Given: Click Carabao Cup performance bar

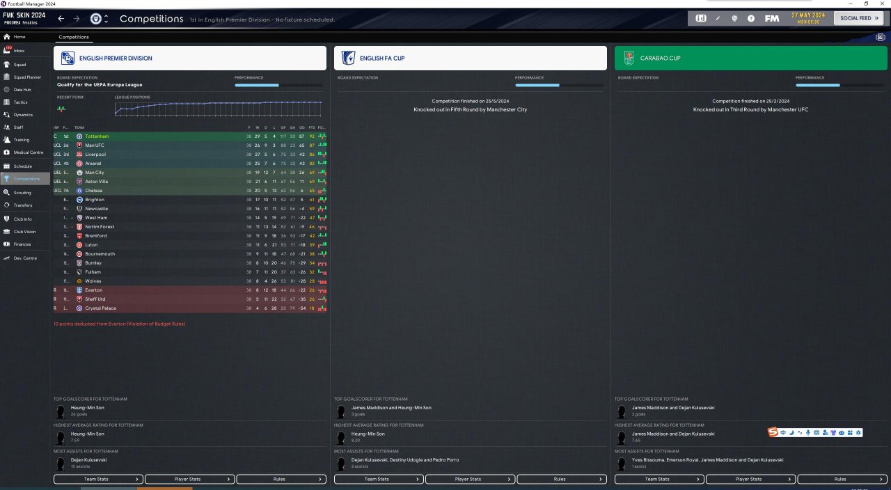Looking at the screenshot, I should [839, 85].
